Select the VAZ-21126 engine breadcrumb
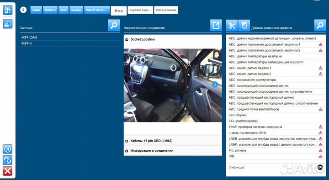The image size is (329, 180). pyautogui.click(x=97, y=10)
